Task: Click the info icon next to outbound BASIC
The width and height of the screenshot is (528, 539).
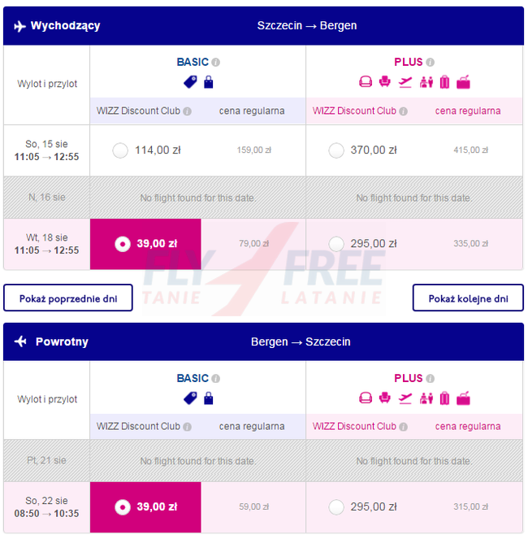Action: click(216, 63)
